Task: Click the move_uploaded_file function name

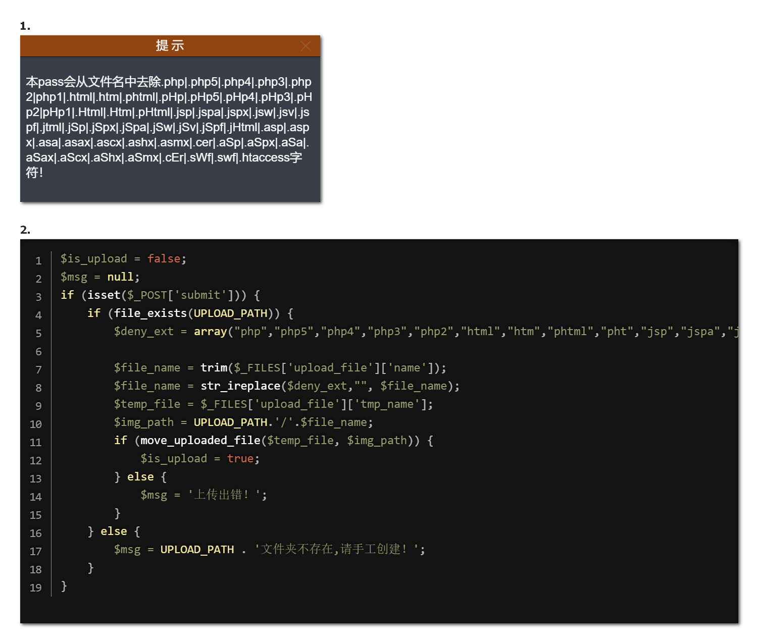Action: [x=200, y=441]
